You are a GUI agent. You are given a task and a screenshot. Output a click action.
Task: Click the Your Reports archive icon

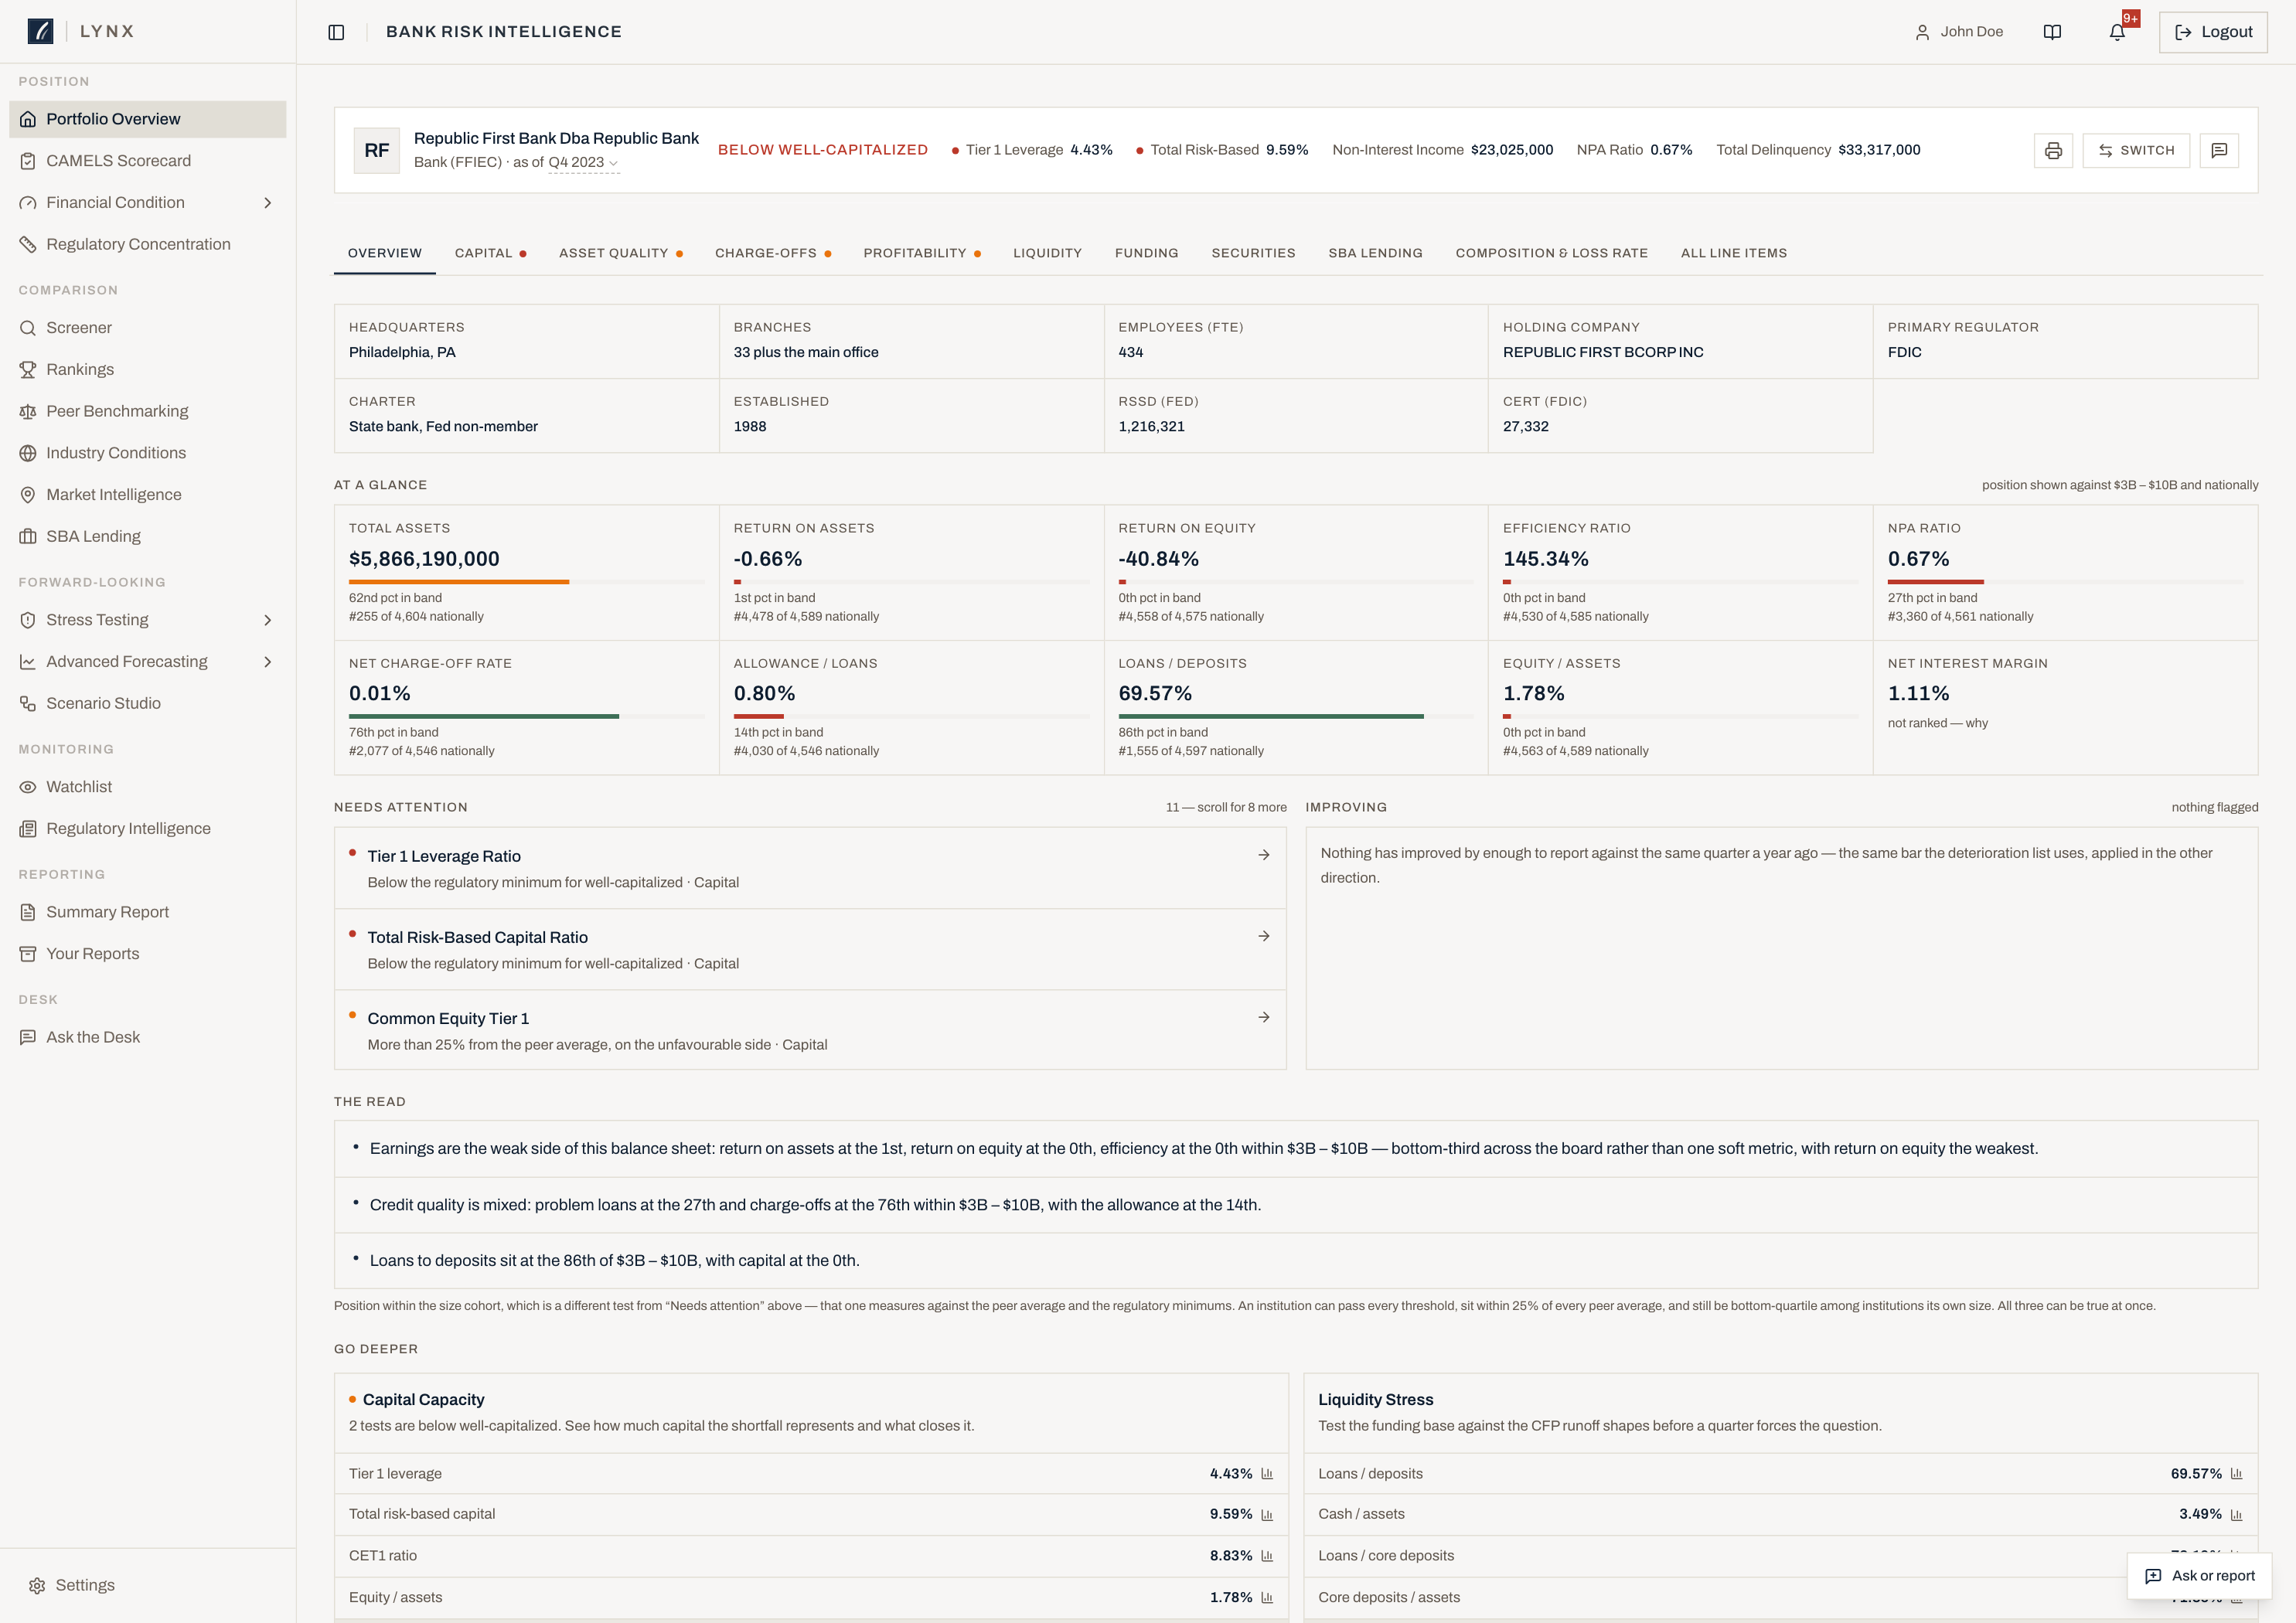28,954
